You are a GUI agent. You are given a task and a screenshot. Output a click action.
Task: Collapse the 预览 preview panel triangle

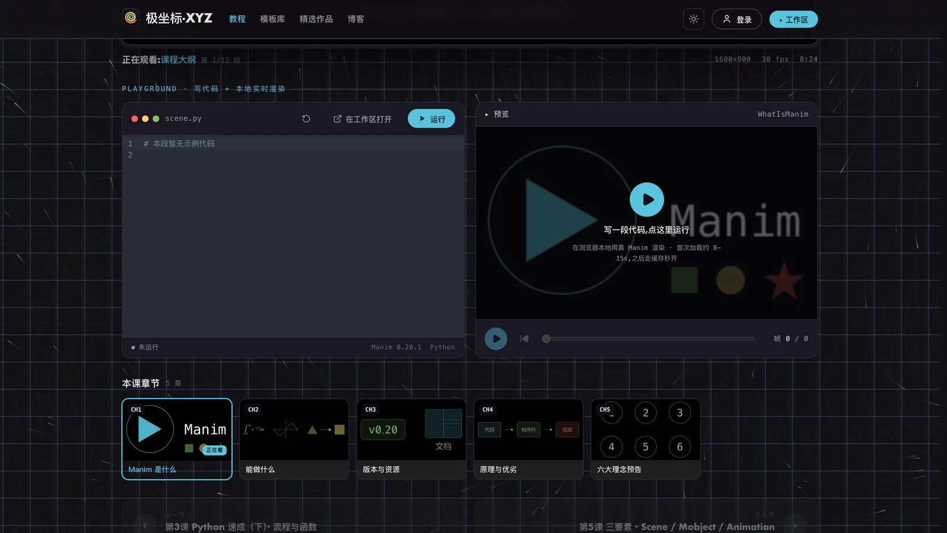487,114
